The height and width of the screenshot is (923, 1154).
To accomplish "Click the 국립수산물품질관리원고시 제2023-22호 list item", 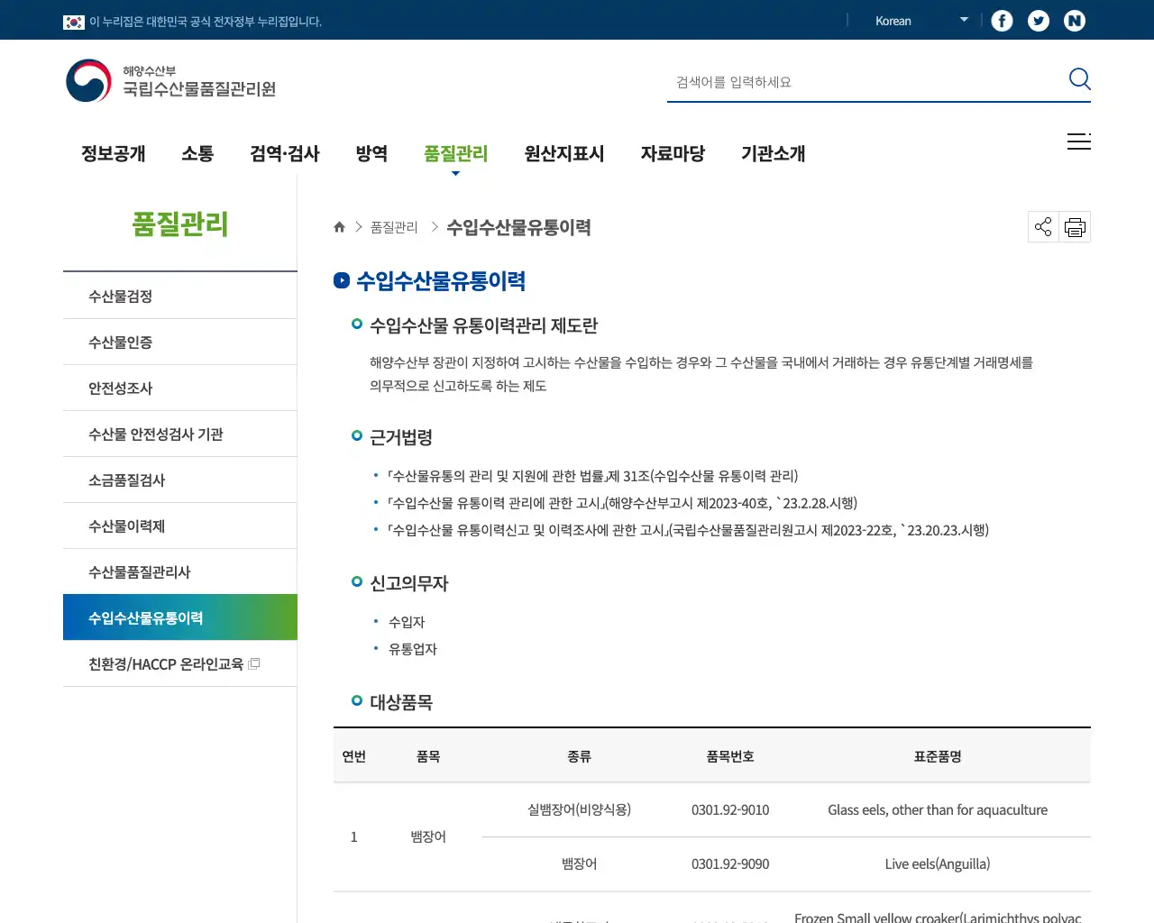I will point(689,530).
